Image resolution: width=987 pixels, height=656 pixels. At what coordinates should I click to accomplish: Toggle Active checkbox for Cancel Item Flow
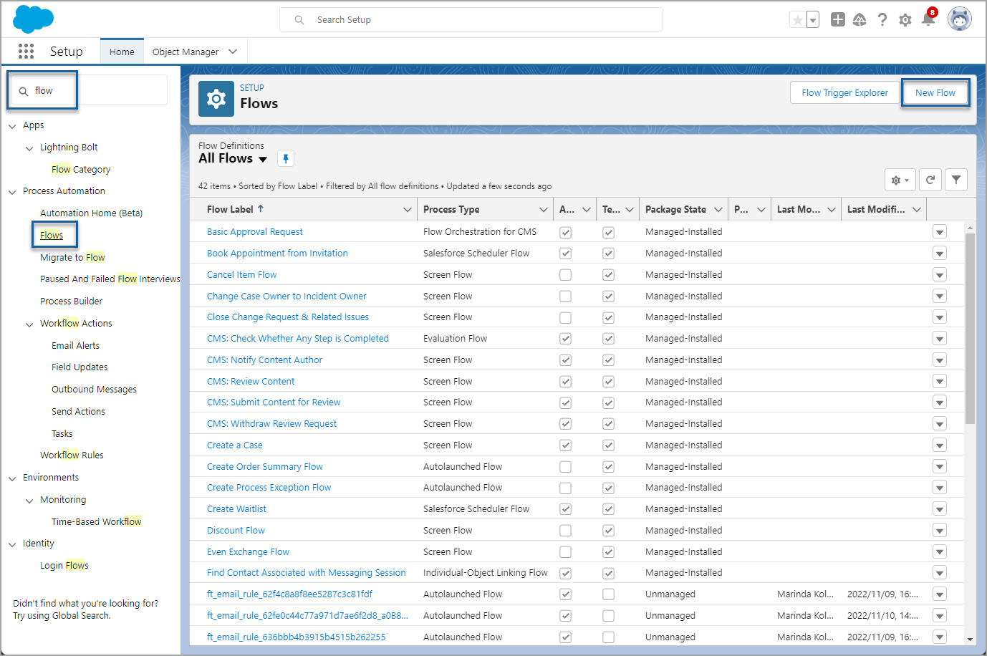coord(565,274)
